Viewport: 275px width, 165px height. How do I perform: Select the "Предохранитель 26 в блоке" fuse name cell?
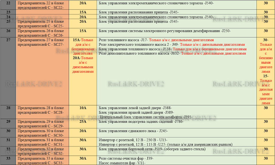(x=42, y=33)
